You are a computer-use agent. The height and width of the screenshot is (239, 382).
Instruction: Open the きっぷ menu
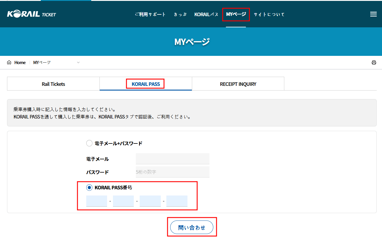click(180, 14)
